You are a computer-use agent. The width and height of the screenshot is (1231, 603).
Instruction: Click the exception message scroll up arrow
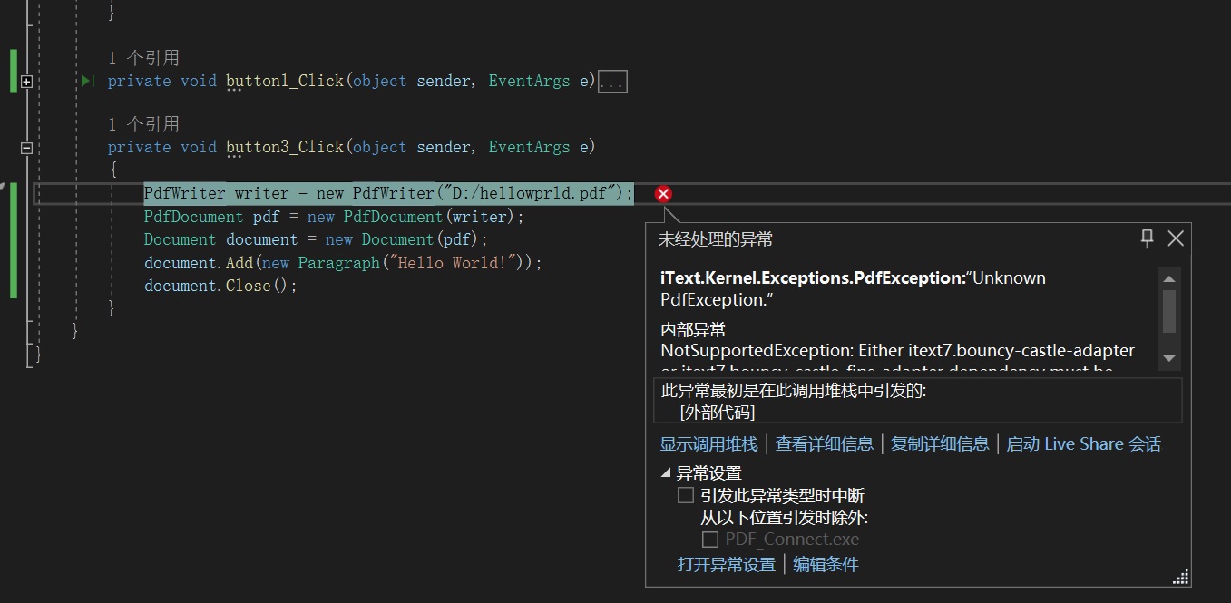1169,279
